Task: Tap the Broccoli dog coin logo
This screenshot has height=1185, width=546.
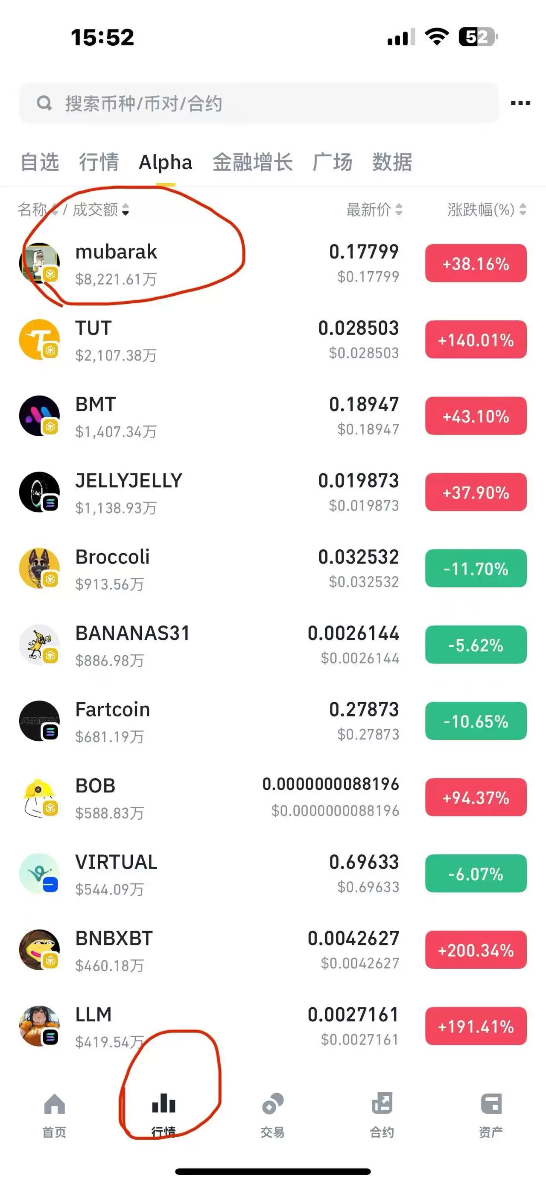Action: [x=39, y=568]
